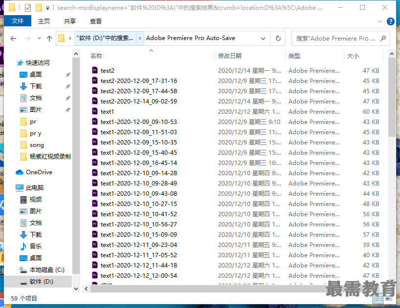Switch to details view layout icon
Screen dimensions: 400x308
click(378, 299)
